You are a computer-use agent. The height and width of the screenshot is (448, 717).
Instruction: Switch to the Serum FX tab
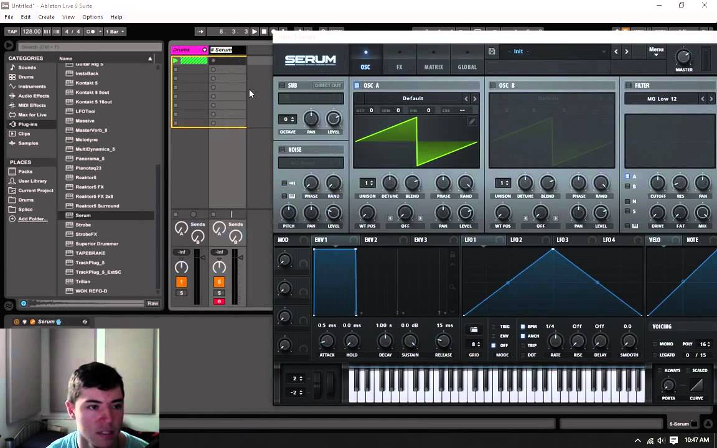pos(399,60)
